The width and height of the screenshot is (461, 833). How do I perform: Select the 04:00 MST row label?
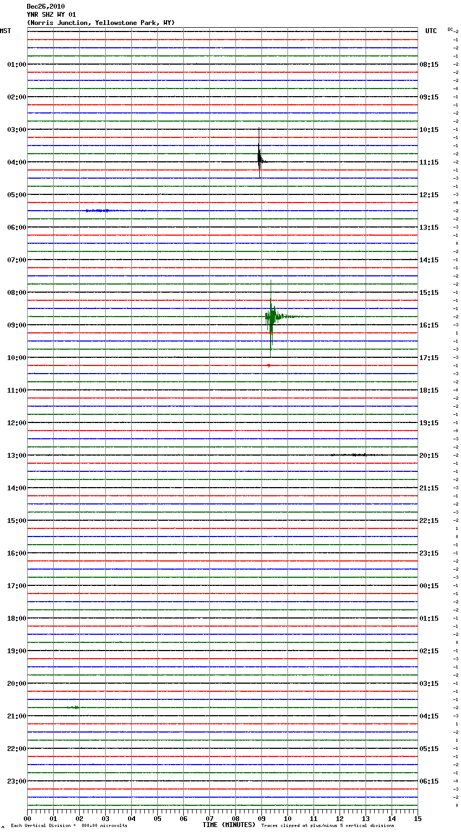pos(17,162)
